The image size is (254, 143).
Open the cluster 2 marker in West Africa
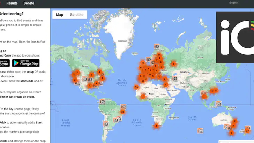point(143,97)
